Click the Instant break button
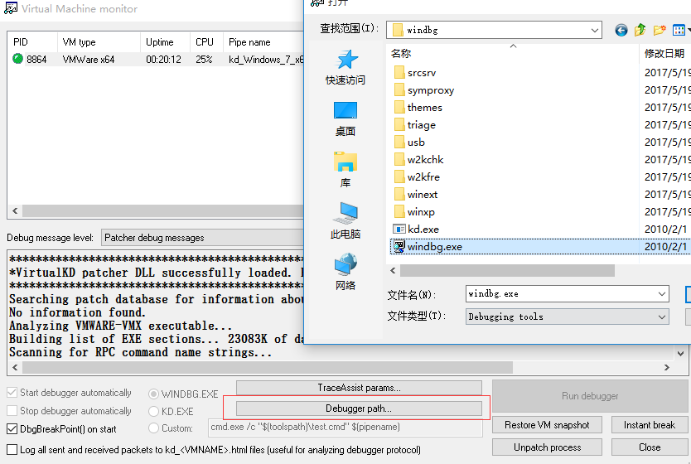This screenshot has height=464, width=691. click(649, 425)
